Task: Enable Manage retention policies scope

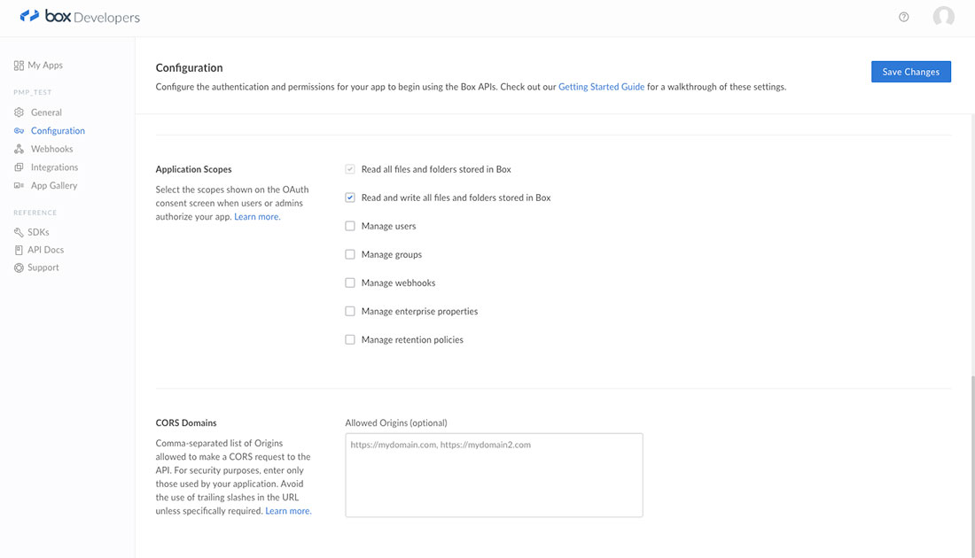Action: tap(350, 339)
